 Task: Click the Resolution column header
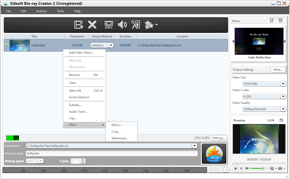(x=77, y=36)
